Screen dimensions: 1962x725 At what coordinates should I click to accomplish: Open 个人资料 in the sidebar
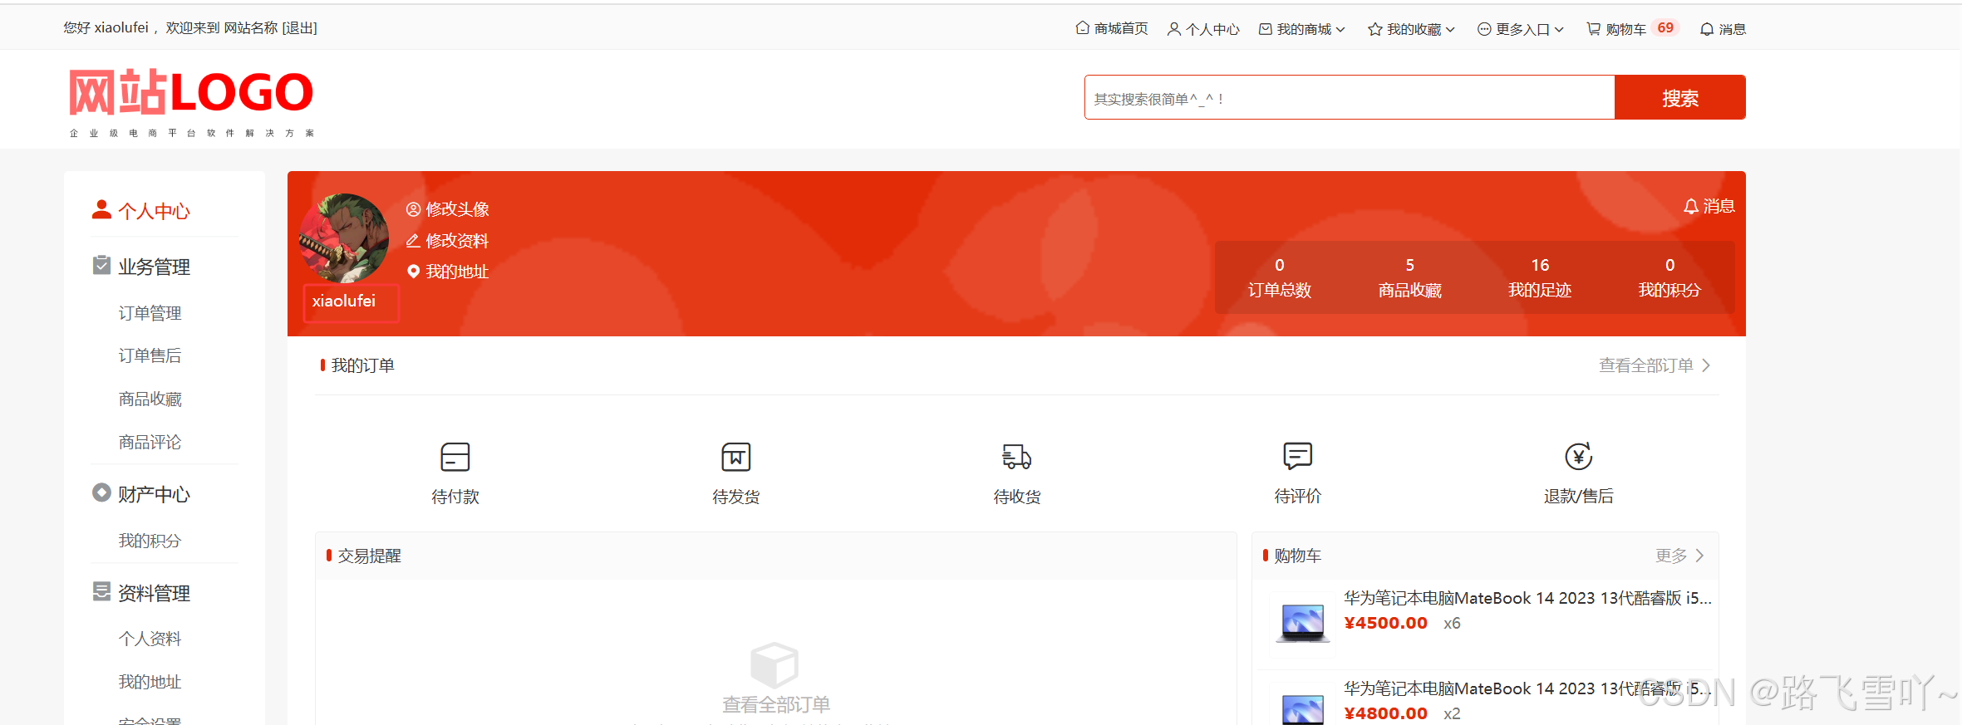tap(150, 639)
